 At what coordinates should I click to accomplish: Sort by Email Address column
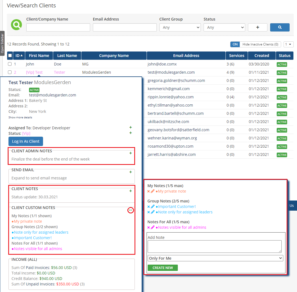point(186,56)
